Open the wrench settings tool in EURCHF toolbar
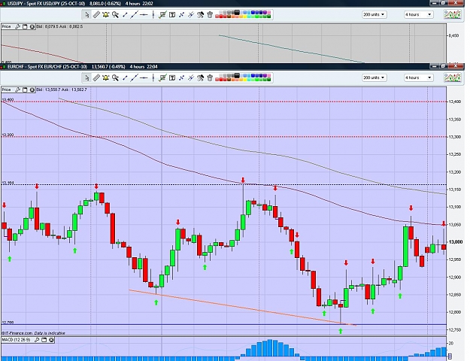 coord(200,78)
